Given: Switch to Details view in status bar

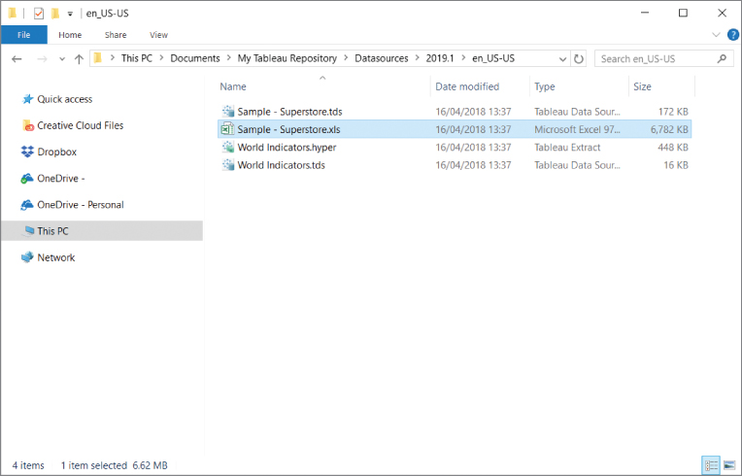Looking at the screenshot, I should [x=710, y=465].
